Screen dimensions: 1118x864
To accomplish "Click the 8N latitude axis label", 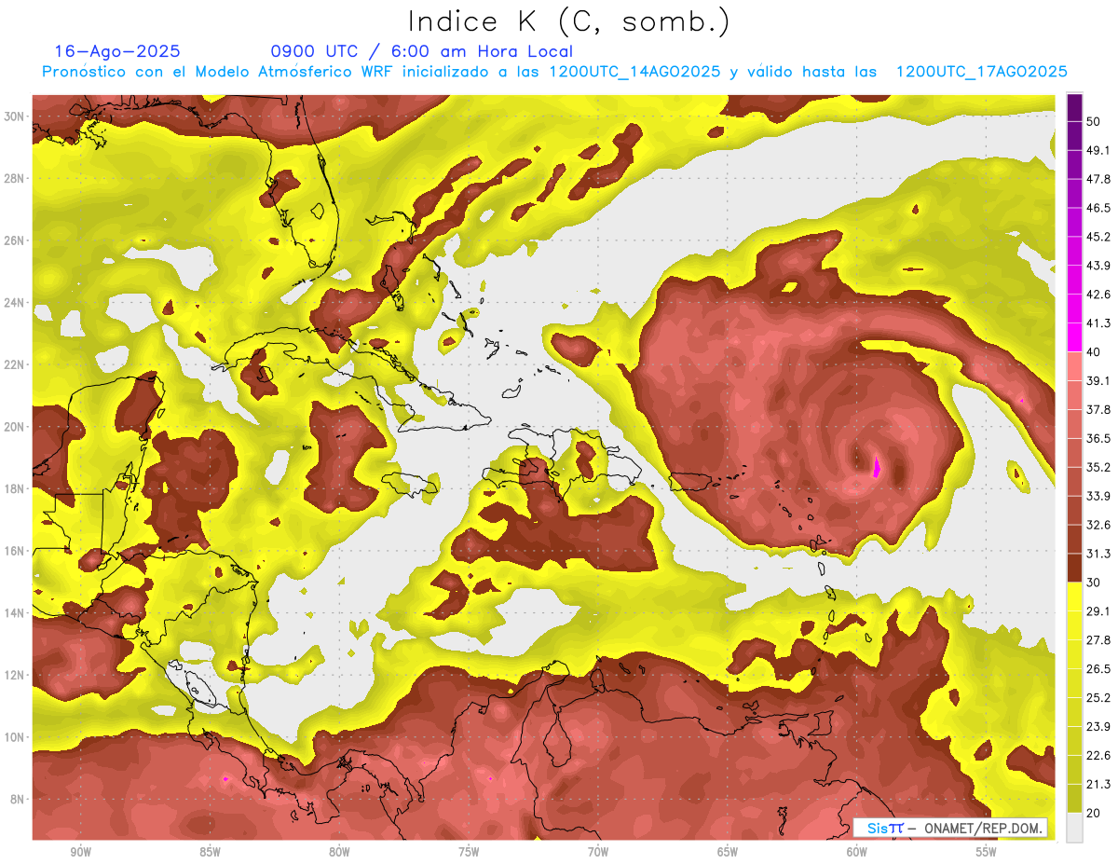I will click(x=18, y=800).
